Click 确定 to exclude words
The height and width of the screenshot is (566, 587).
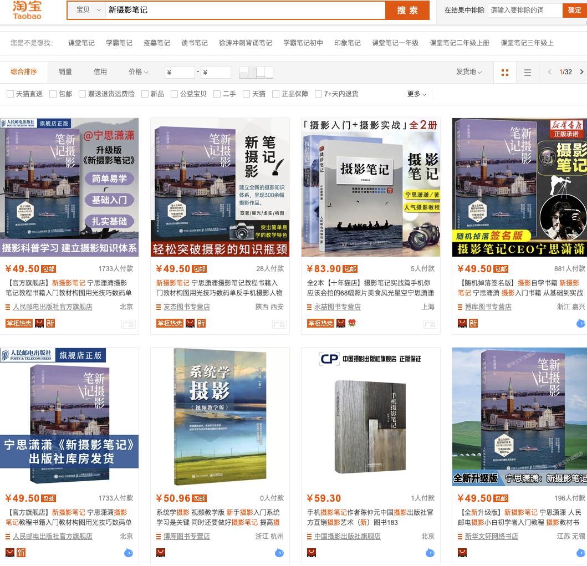click(x=574, y=10)
